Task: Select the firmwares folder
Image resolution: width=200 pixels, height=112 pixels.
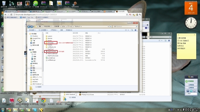Action: coord(51,43)
